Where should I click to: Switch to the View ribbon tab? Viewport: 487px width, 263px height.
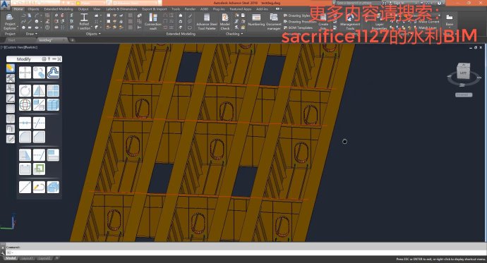(x=97, y=9)
